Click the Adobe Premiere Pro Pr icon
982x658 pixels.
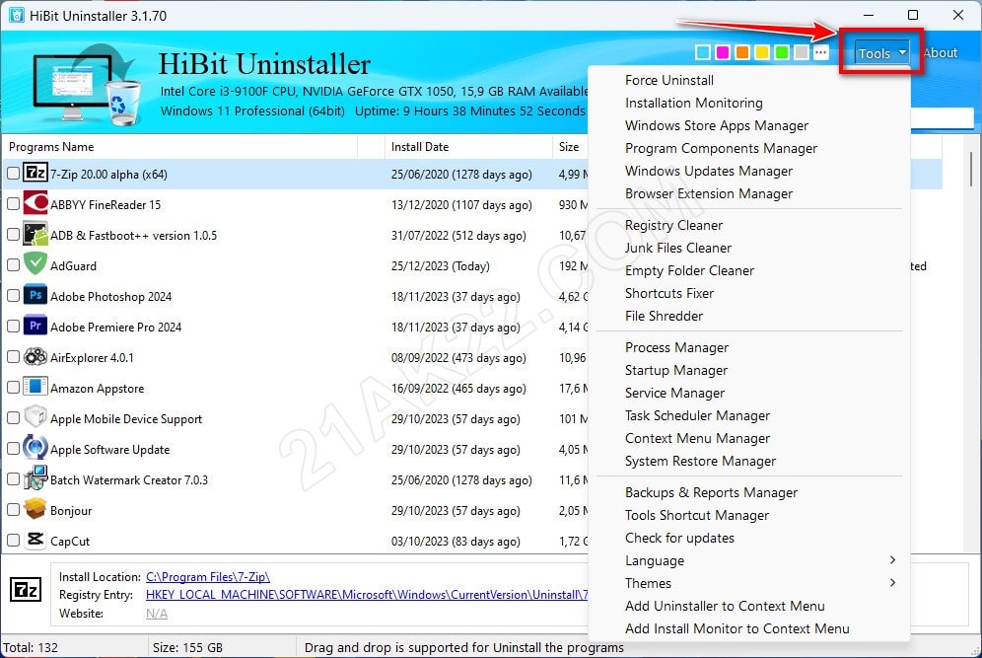35,326
